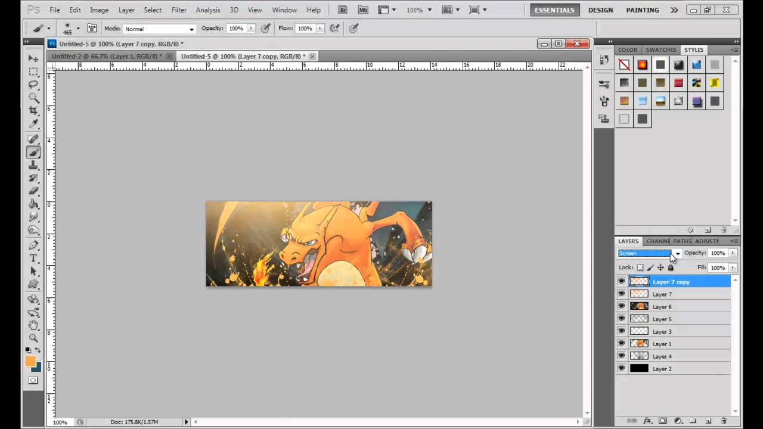This screenshot has height=429, width=763.
Task: Delete the selected layer via trash icon
Action: (x=723, y=421)
